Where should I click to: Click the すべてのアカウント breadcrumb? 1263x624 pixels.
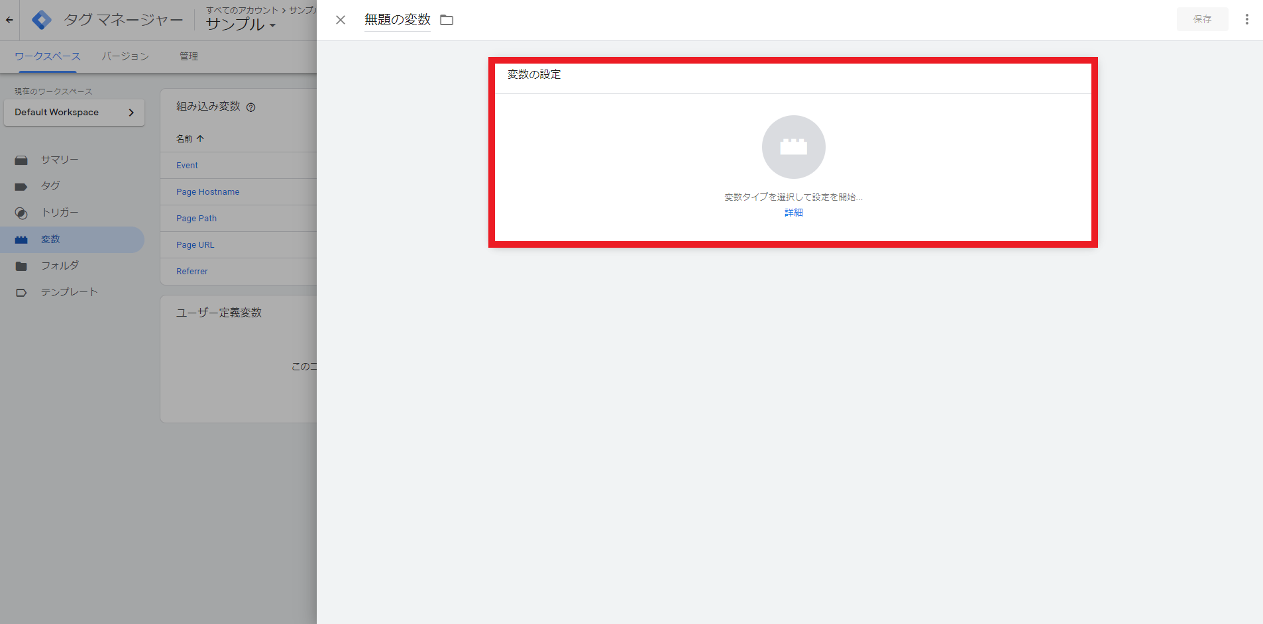point(243,10)
